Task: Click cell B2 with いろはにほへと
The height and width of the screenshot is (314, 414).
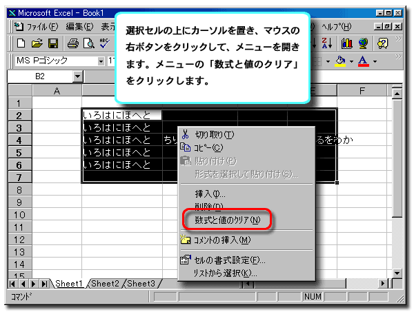Action: pos(122,116)
